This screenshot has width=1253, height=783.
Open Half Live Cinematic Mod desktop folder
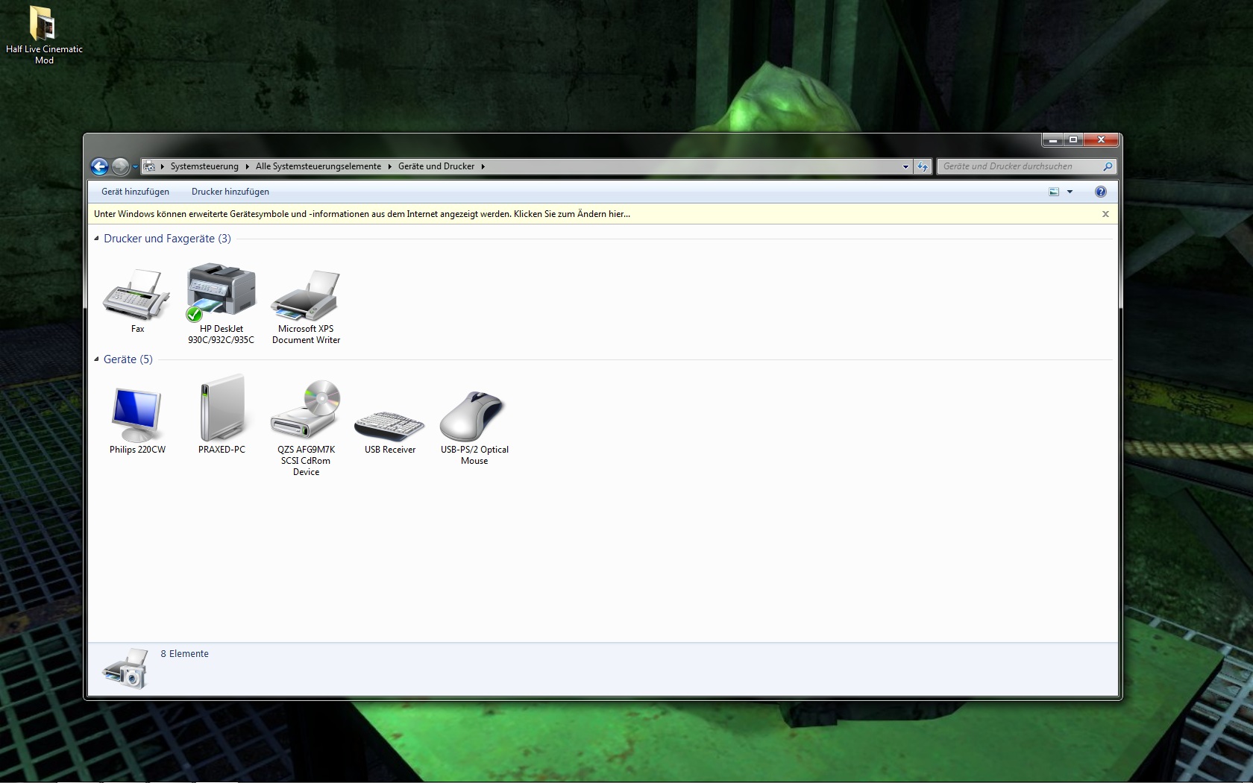(44, 35)
